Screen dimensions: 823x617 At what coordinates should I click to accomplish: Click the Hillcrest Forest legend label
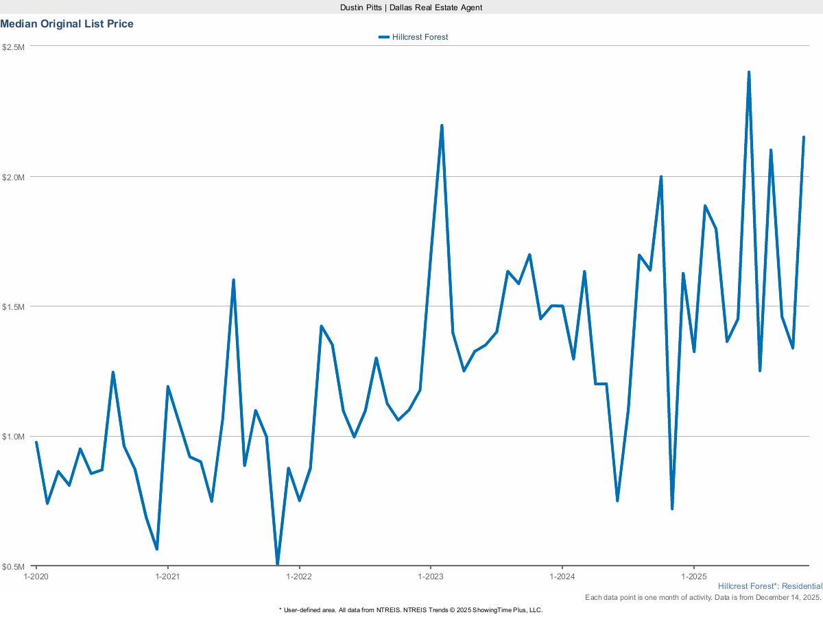click(420, 37)
